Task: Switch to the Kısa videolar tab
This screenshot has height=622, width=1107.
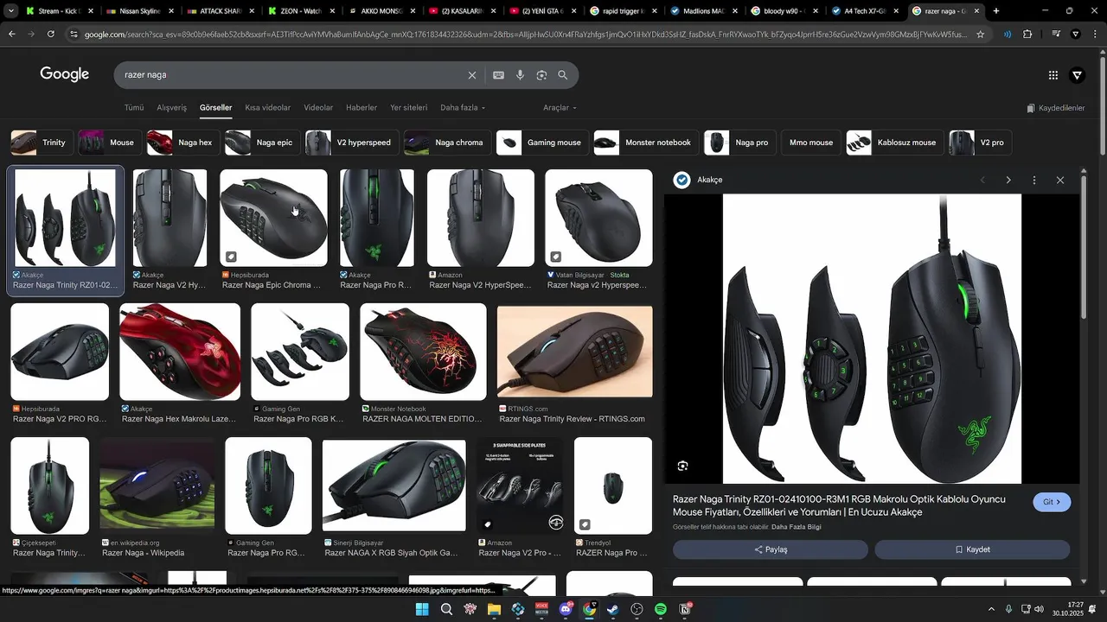Action: tap(268, 108)
